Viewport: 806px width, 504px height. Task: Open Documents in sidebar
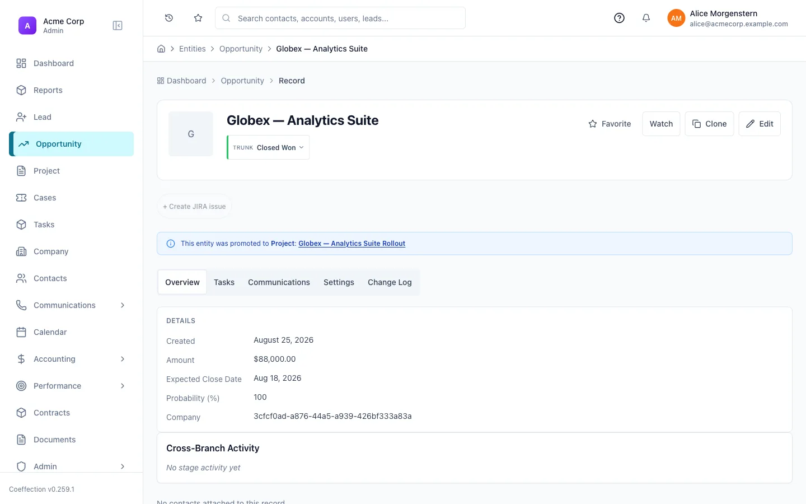72,440
